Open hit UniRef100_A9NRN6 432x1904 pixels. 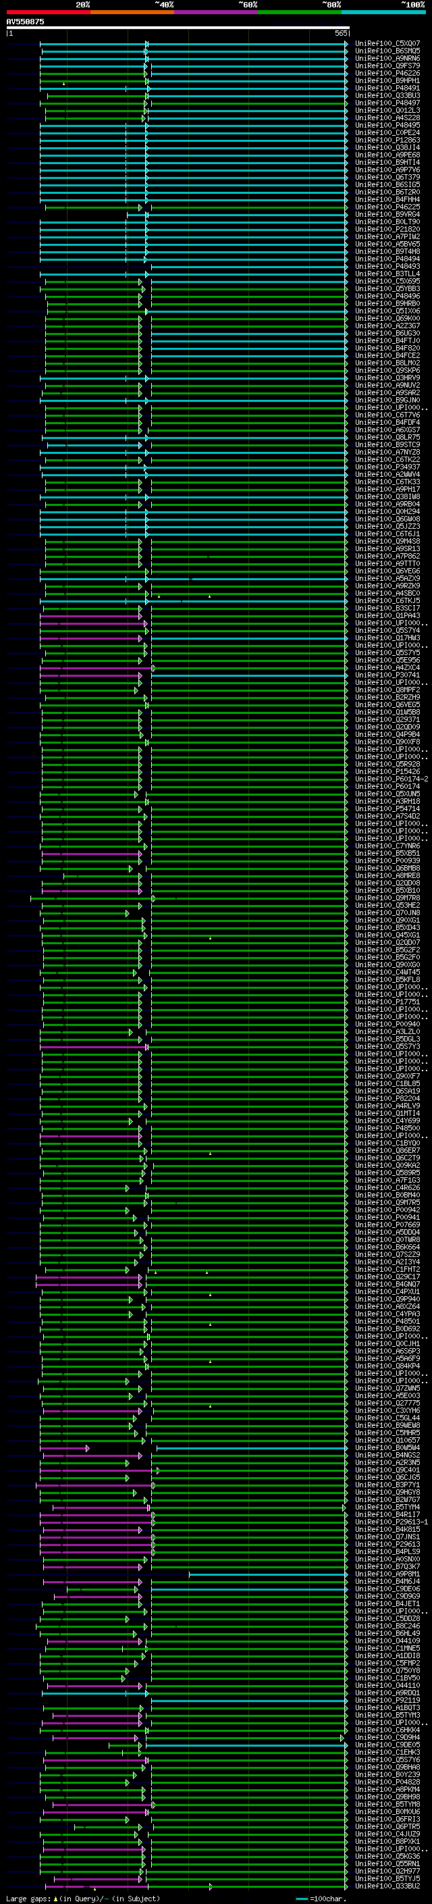point(387,58)
